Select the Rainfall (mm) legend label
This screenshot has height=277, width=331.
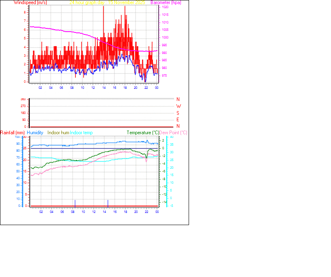(13, 133)
